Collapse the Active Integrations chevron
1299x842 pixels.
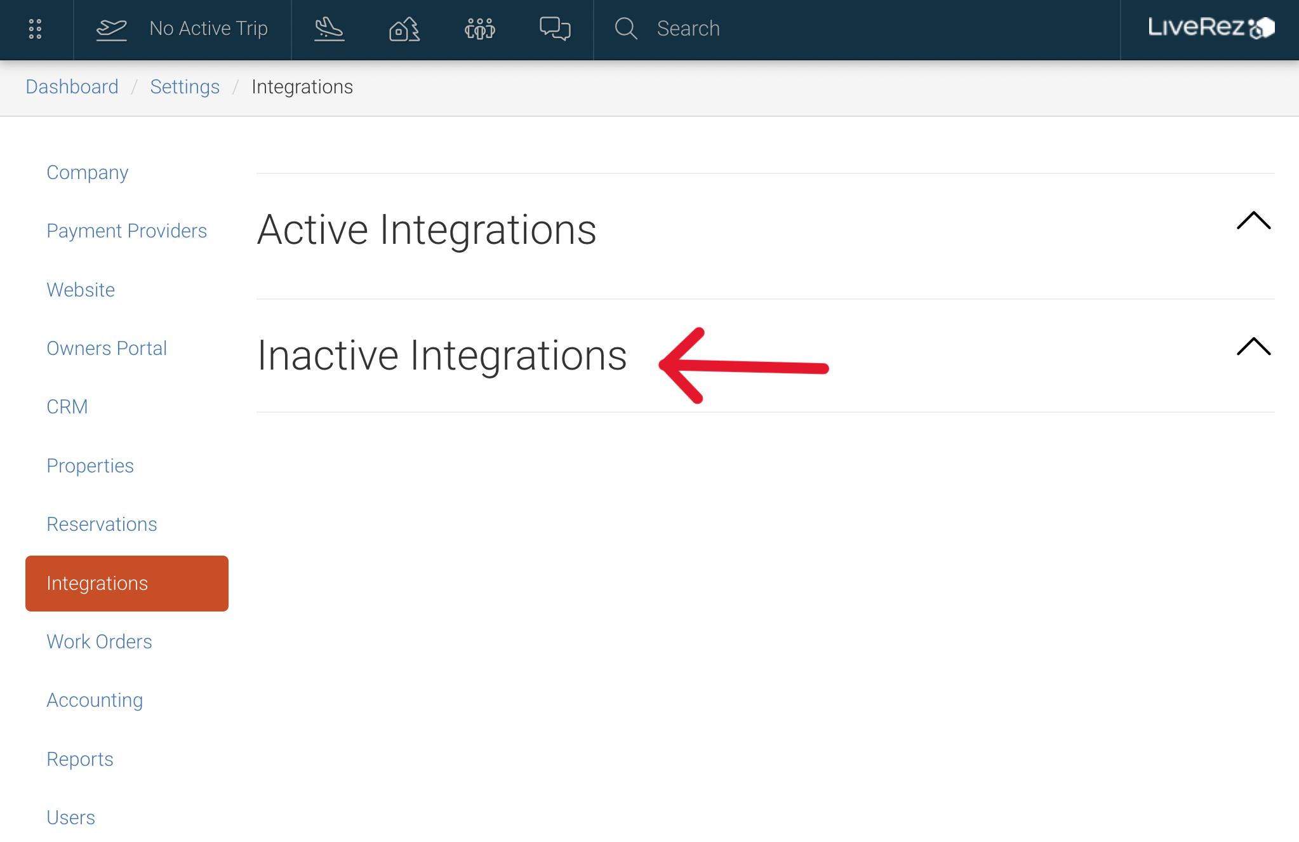pos(1254,220)
